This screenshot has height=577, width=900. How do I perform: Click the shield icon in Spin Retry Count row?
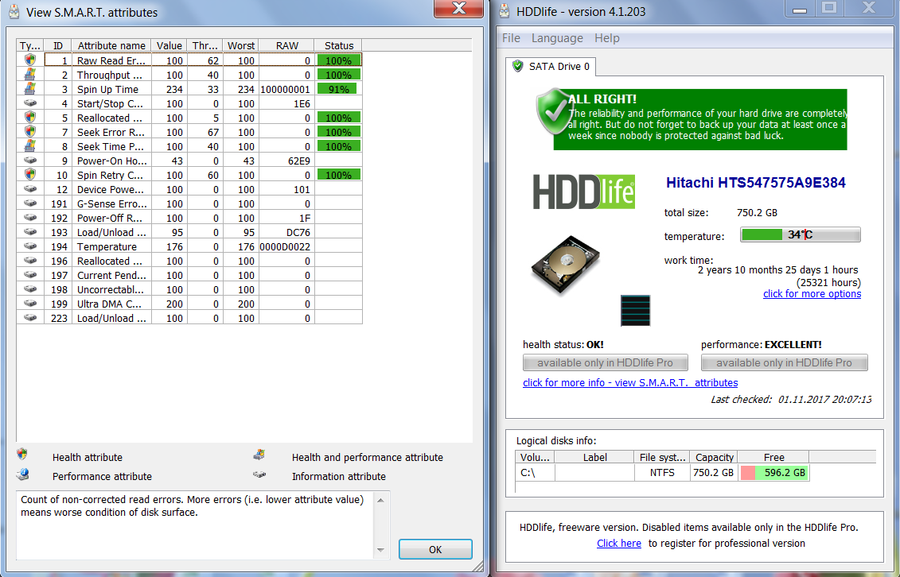click(x=30, y=174)
